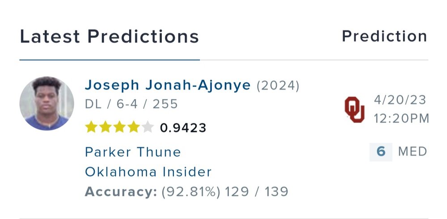Click the Oklahoma Insider link
Image resolution: width=447 pixels, height=219 pixels.
click(148, 172)
